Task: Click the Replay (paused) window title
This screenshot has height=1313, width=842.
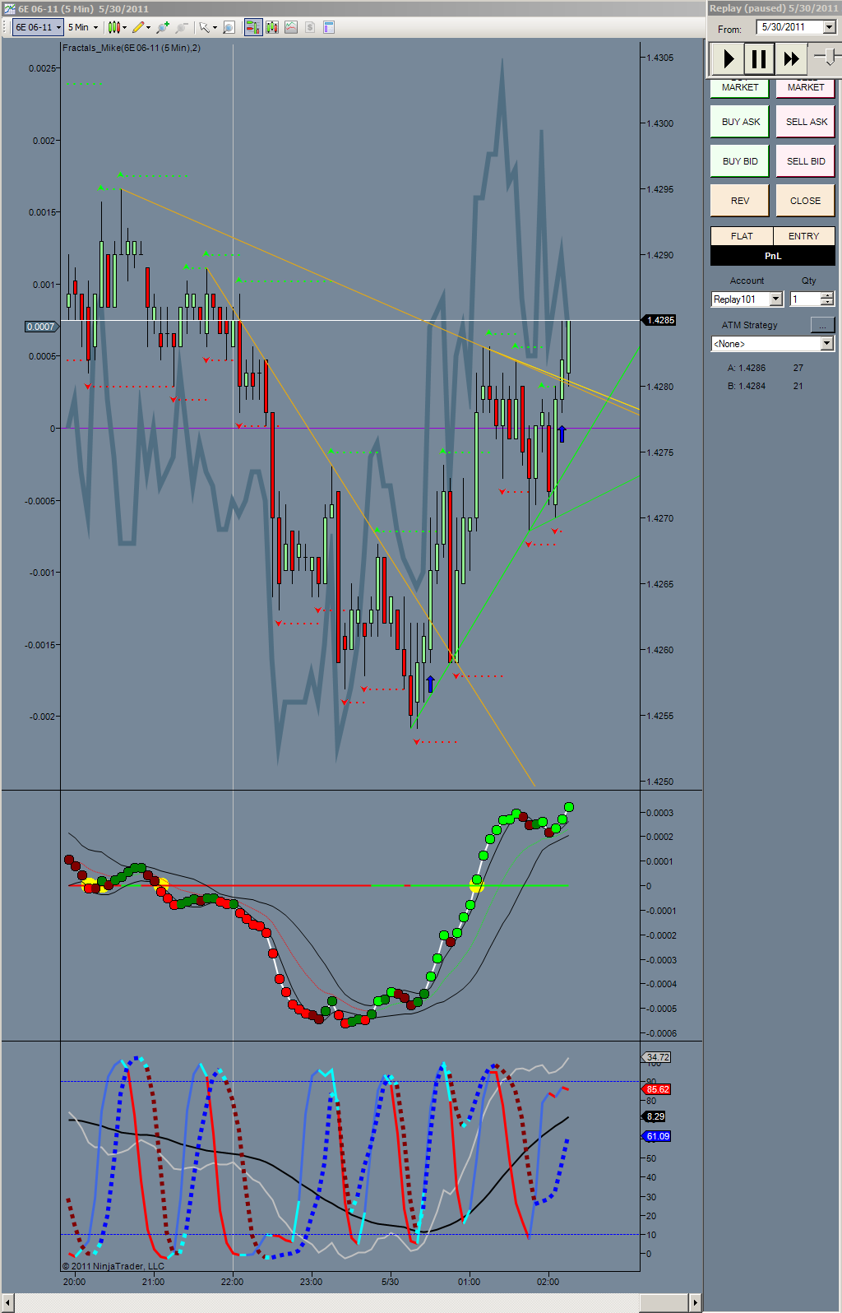Action: (x=774, y=8)
